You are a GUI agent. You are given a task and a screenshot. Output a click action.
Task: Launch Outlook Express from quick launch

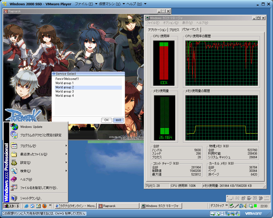(32, 206)
